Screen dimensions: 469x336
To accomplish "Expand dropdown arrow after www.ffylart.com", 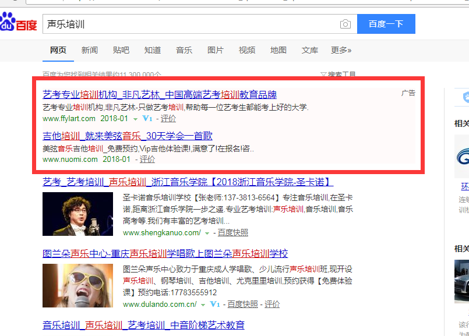I will pos(135,119).
